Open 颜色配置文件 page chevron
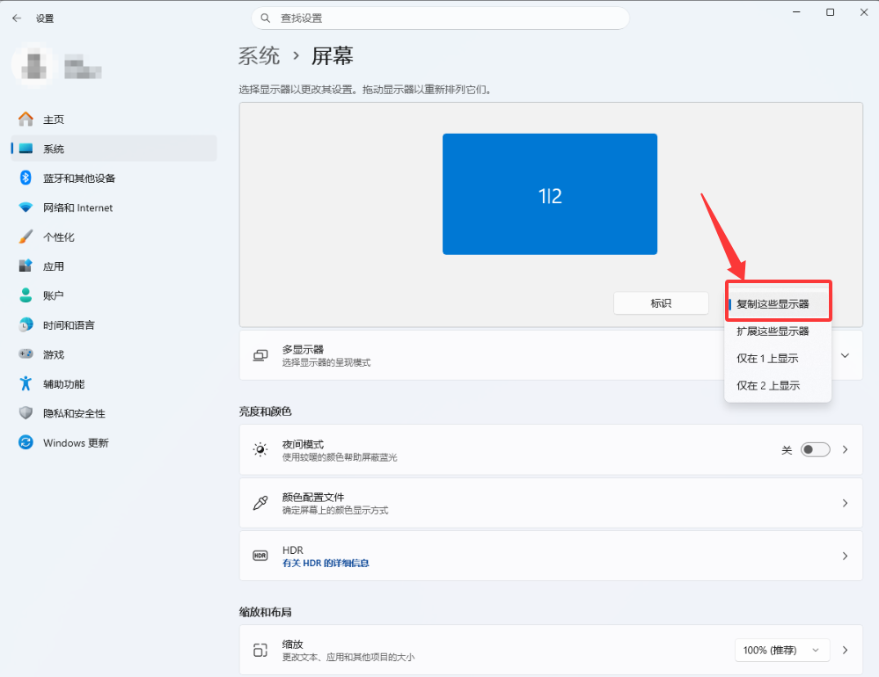The width and height of the screenshot is (879, 677). click(845, 503)
